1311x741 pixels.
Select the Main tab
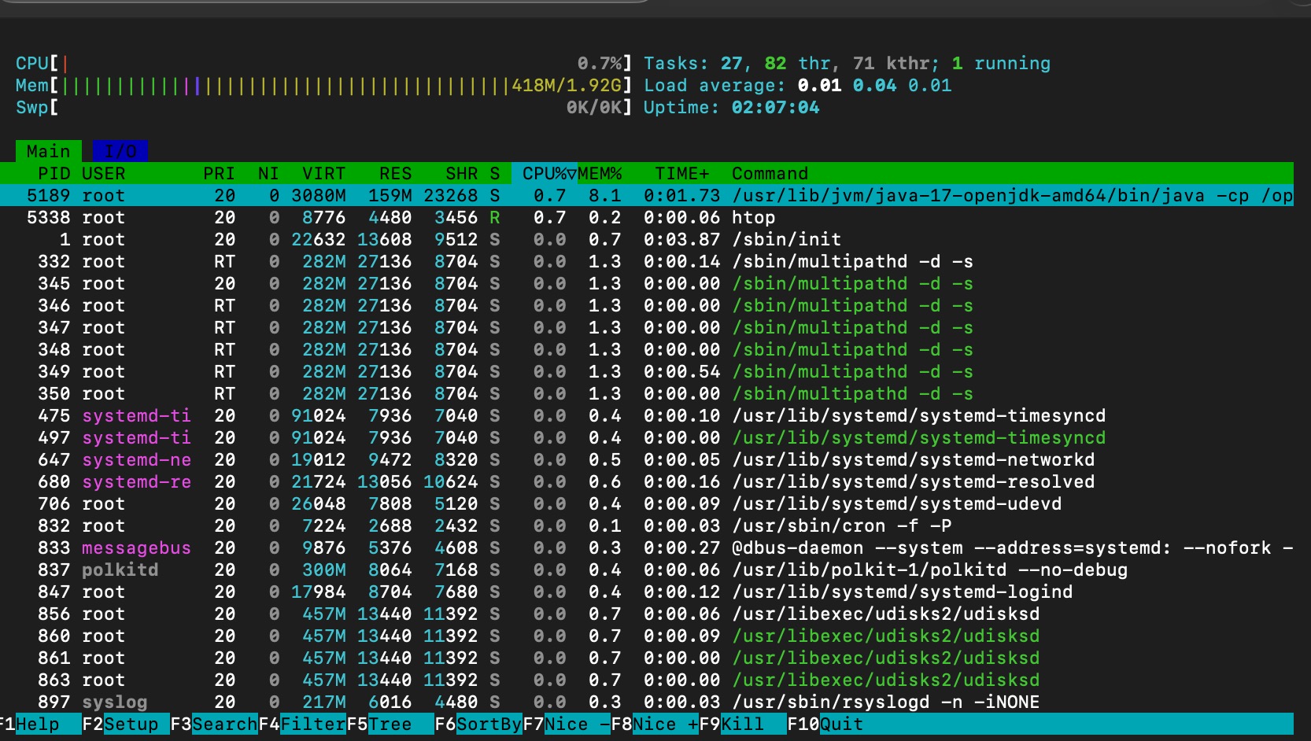click(x=48, y=151)
